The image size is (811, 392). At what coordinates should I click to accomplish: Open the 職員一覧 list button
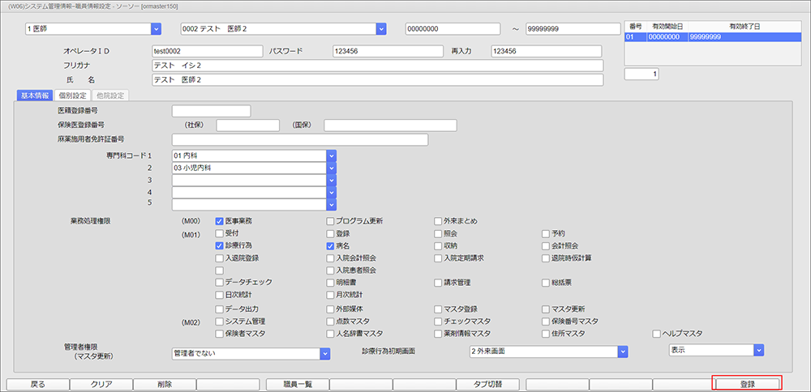[298, 384]
